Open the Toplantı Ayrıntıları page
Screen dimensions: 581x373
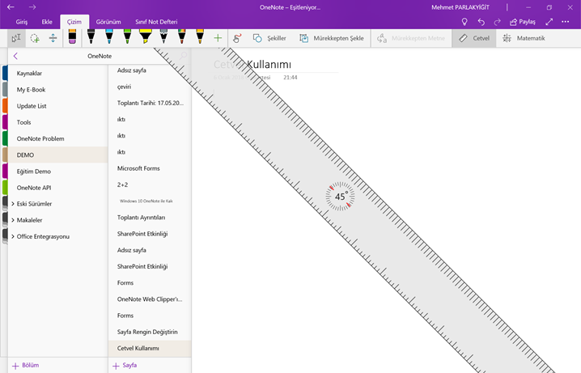click(150, 217)
